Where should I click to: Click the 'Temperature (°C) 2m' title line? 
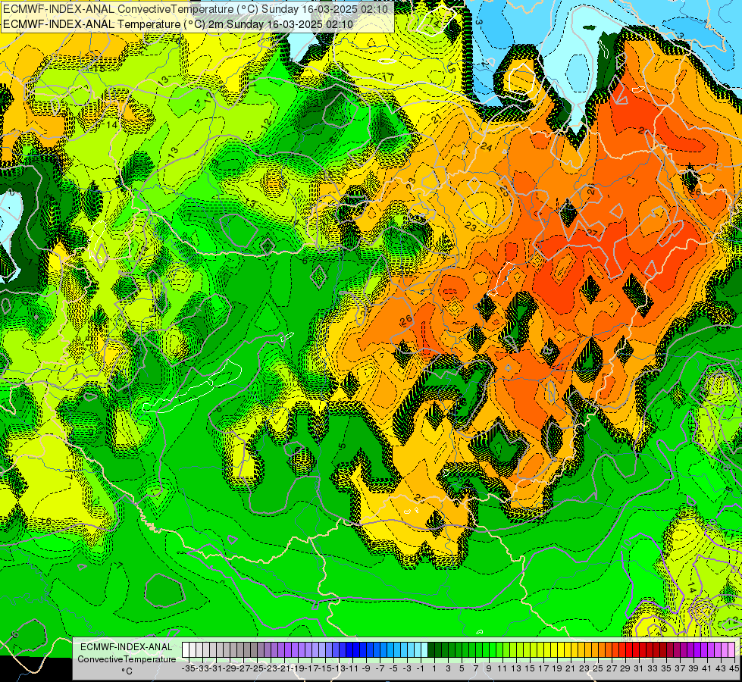178,24
